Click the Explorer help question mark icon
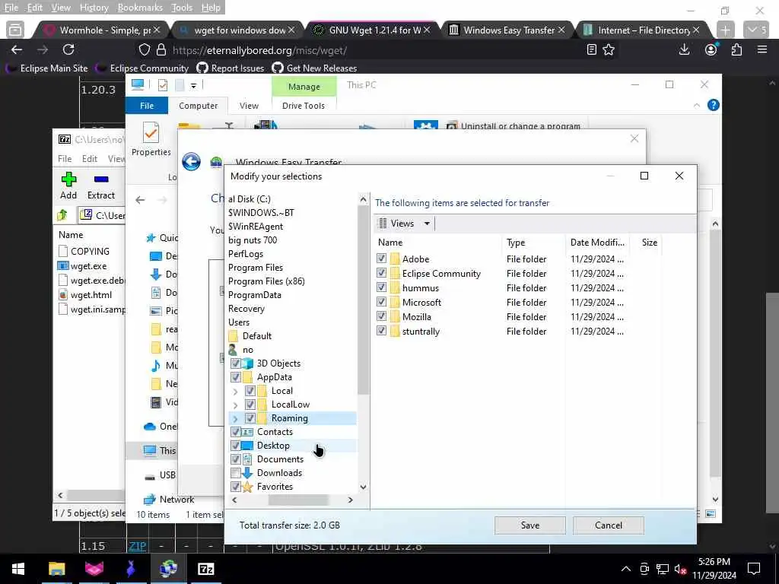The image size is (779, 584). click(x=713, y=105)
